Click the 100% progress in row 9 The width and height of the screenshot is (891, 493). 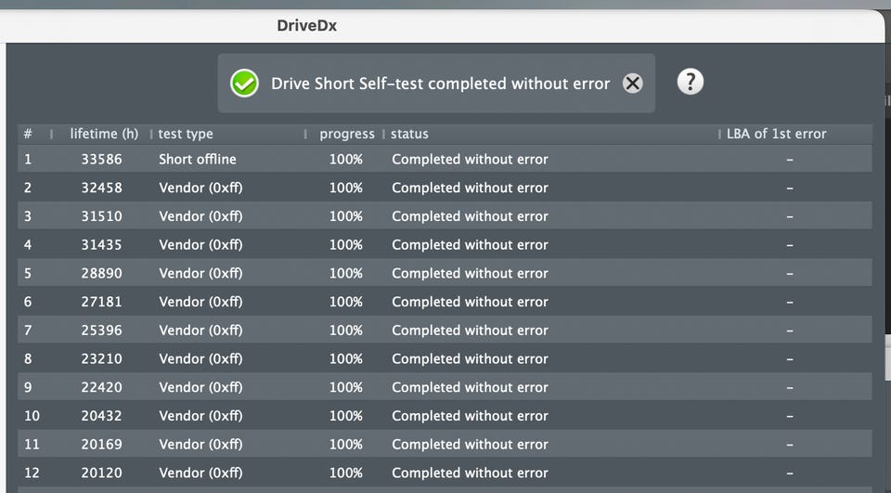coord(346,387)
